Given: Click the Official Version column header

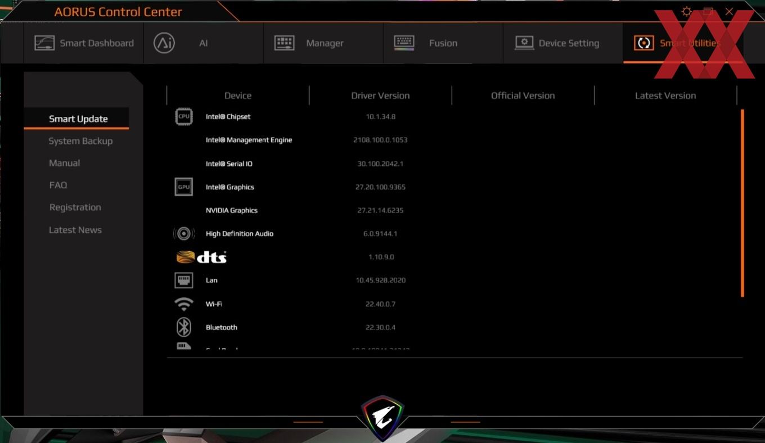Looking at the screenshot, I should [x=523, y=96].
